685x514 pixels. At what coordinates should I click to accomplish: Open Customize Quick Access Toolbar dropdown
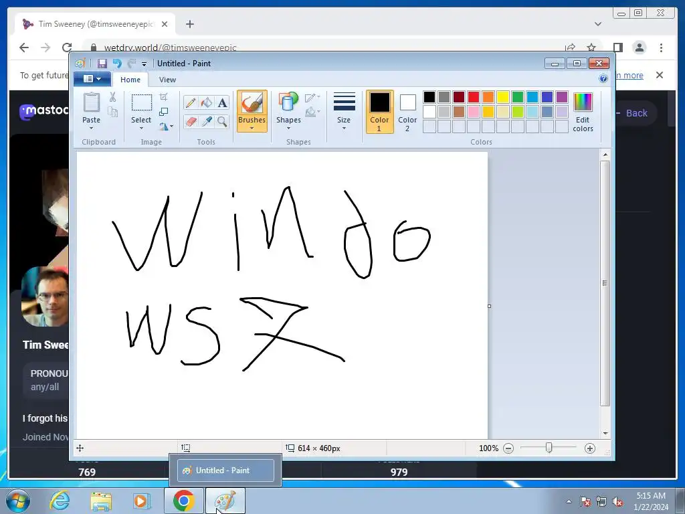pos(144,64)
